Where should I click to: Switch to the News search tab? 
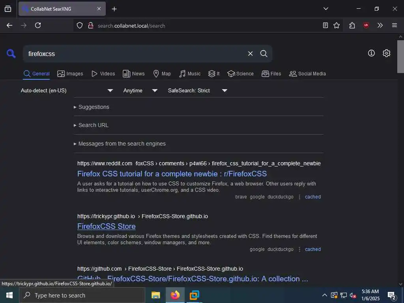coord(133,74)
